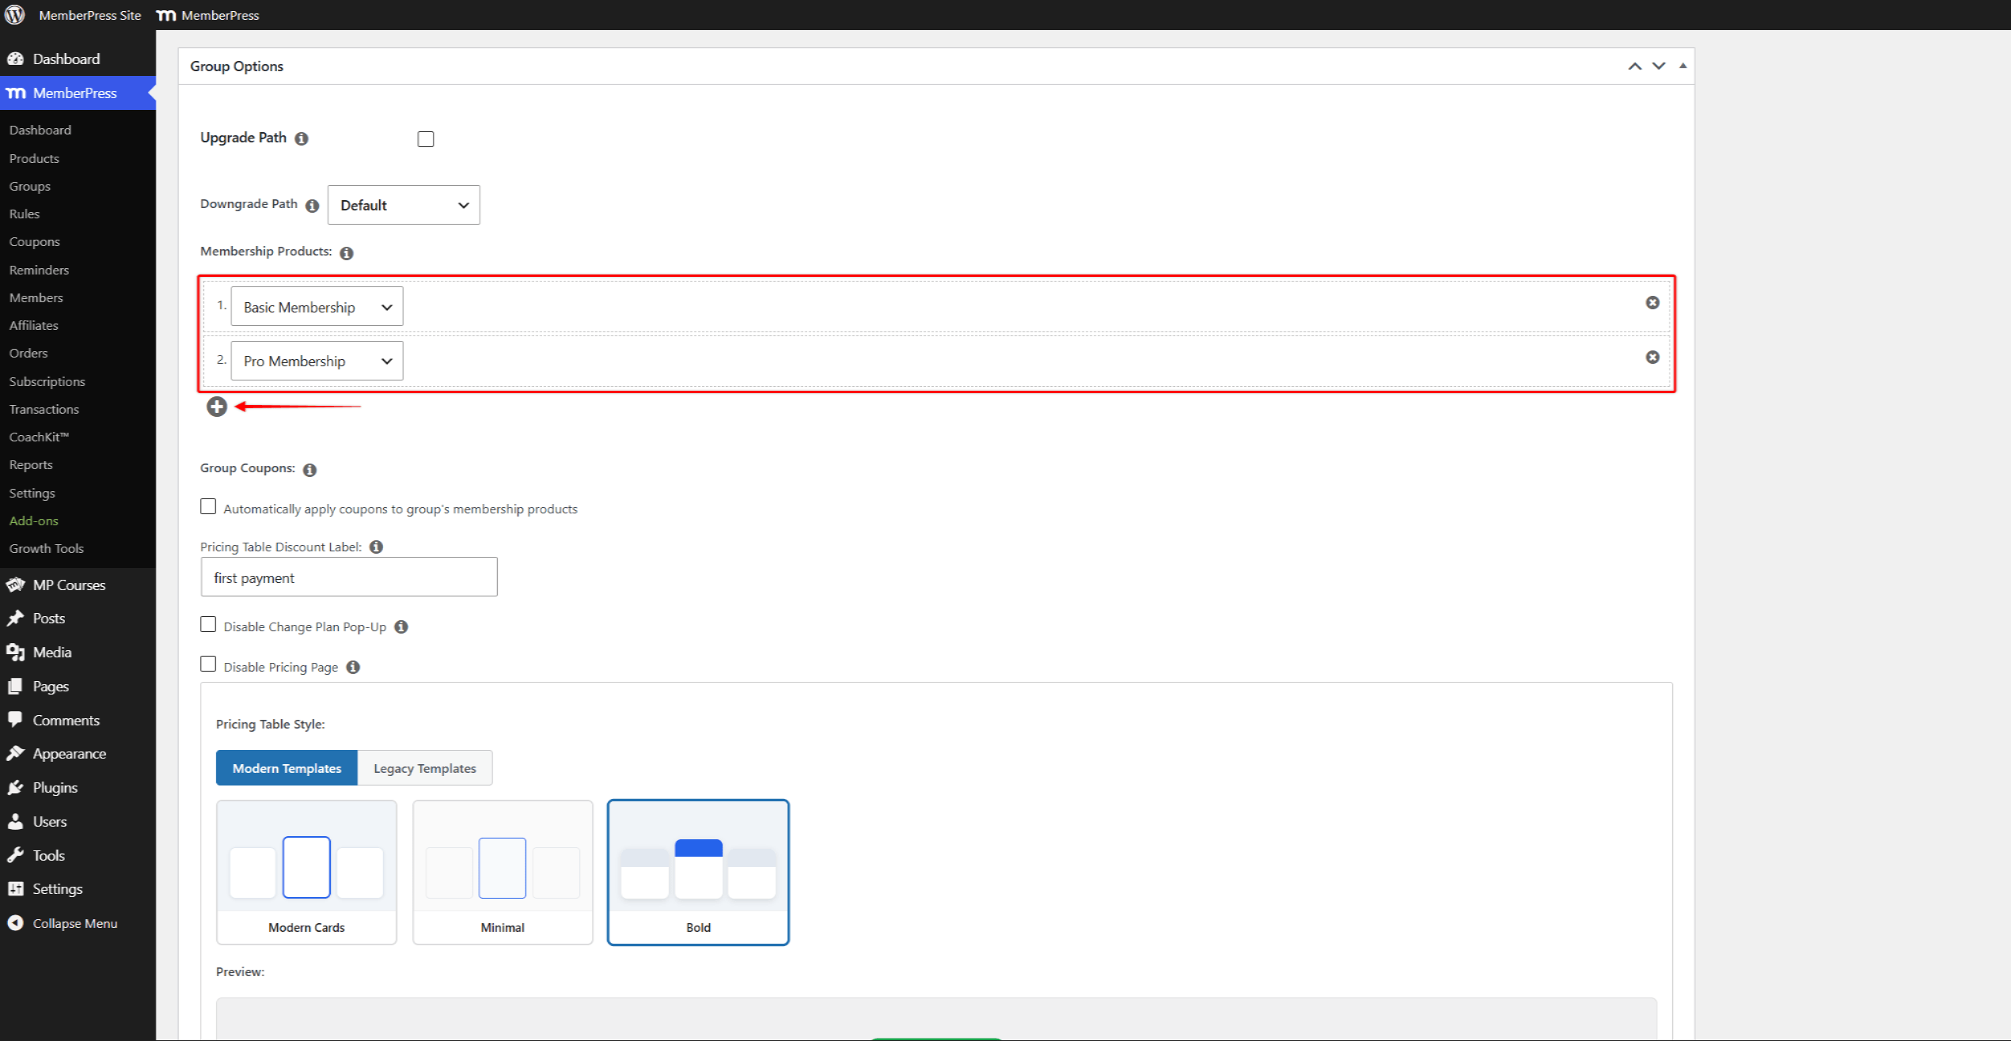Open Growth Tools submenu item
The height and width of the screenshot is (1041, 2011).
click(x=47, y=548)
